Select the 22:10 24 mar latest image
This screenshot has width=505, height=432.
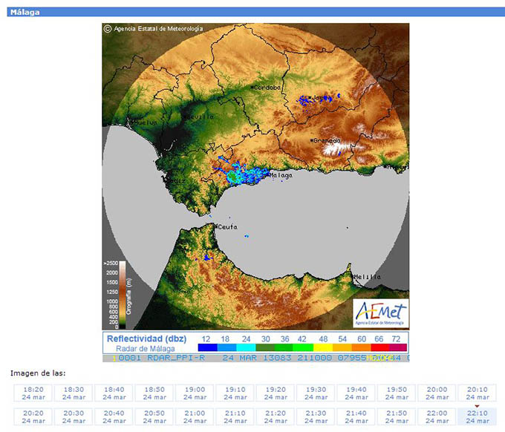[478, 416]
